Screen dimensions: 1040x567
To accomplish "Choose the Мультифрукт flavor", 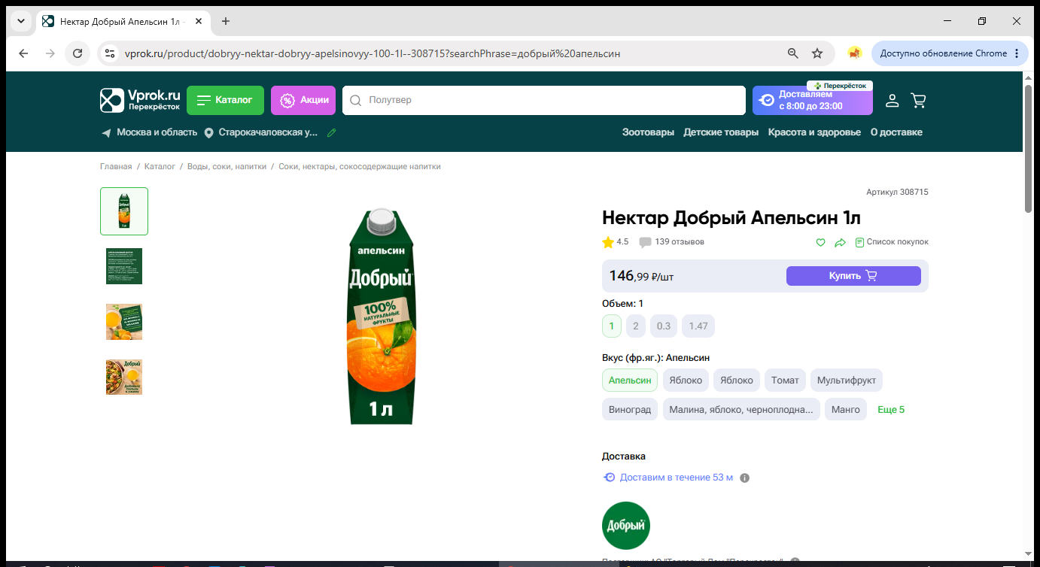I will click(x=847, y=381).
